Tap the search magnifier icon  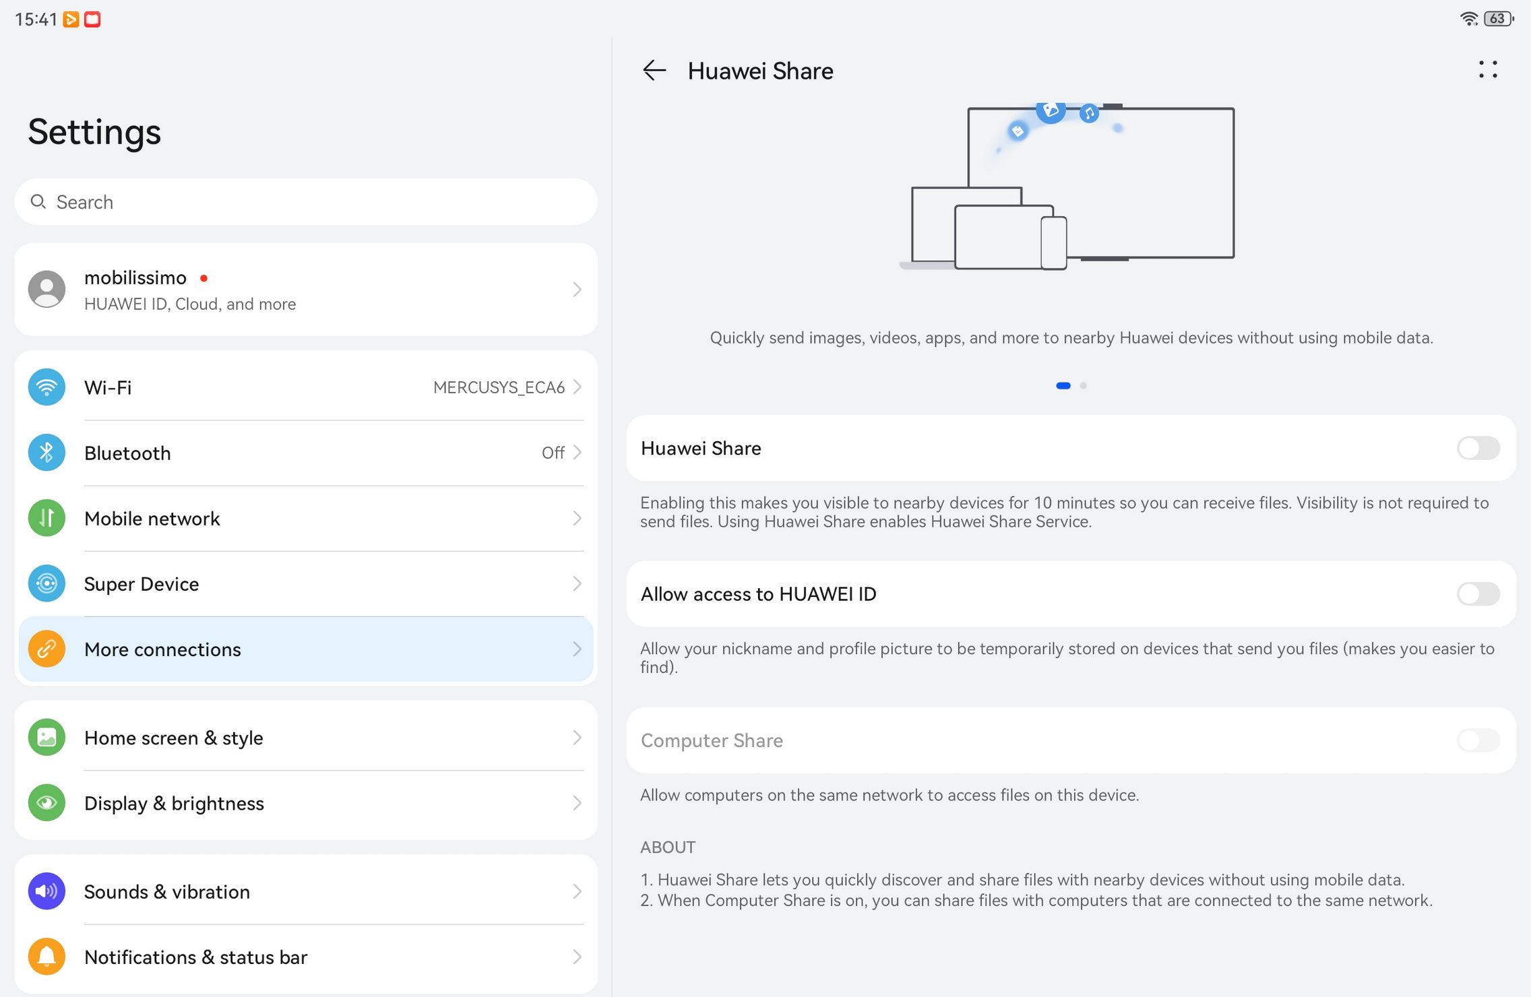38,201
